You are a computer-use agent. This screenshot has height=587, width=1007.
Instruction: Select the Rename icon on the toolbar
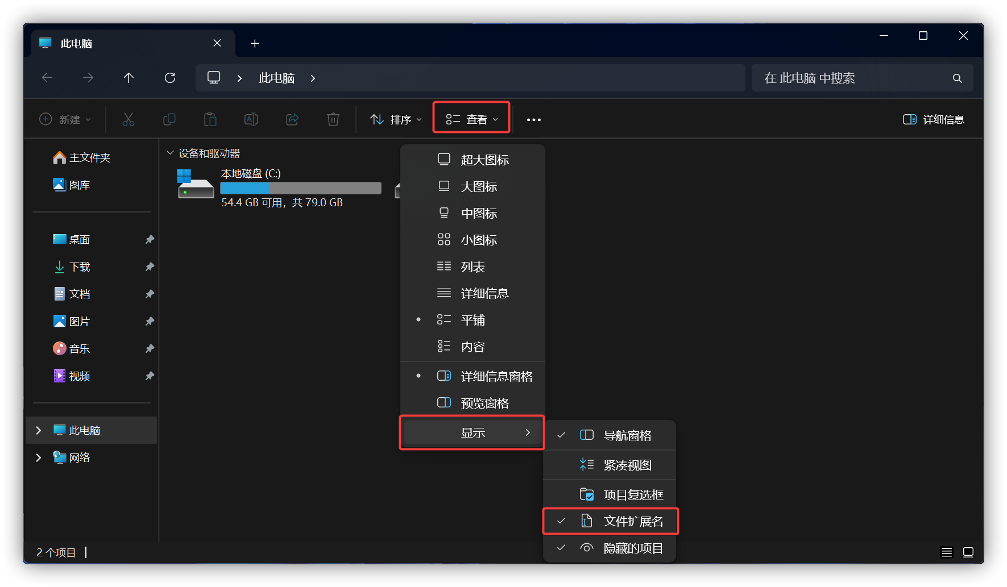point(251,119)
